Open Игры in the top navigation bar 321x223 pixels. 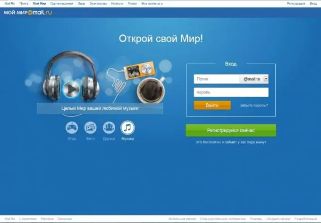(81, 3)
